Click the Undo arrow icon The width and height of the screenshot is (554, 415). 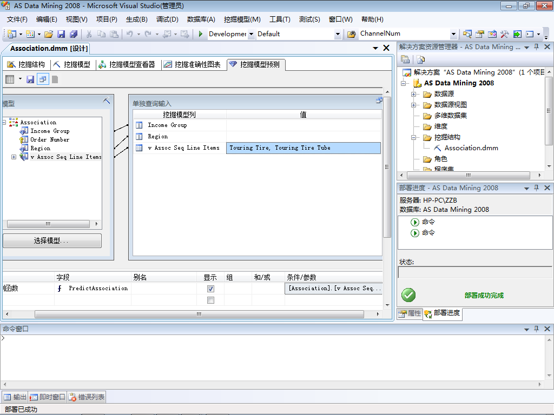(x=130, y=34)
